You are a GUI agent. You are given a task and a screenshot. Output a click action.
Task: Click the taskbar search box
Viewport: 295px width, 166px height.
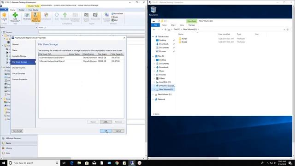[x=34, y=163]
